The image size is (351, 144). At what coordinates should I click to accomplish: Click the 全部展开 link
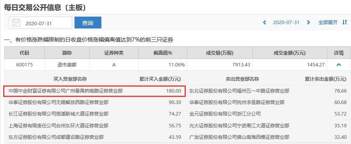(328, 23)
